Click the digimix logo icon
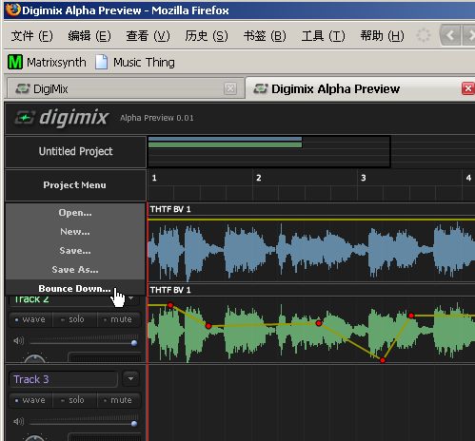Viewport: 475px width, 441px height. click(x=25, y=118)
